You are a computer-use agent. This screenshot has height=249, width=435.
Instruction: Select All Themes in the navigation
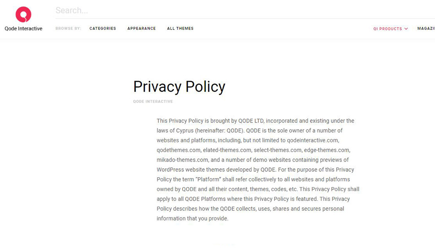(180, 28)
